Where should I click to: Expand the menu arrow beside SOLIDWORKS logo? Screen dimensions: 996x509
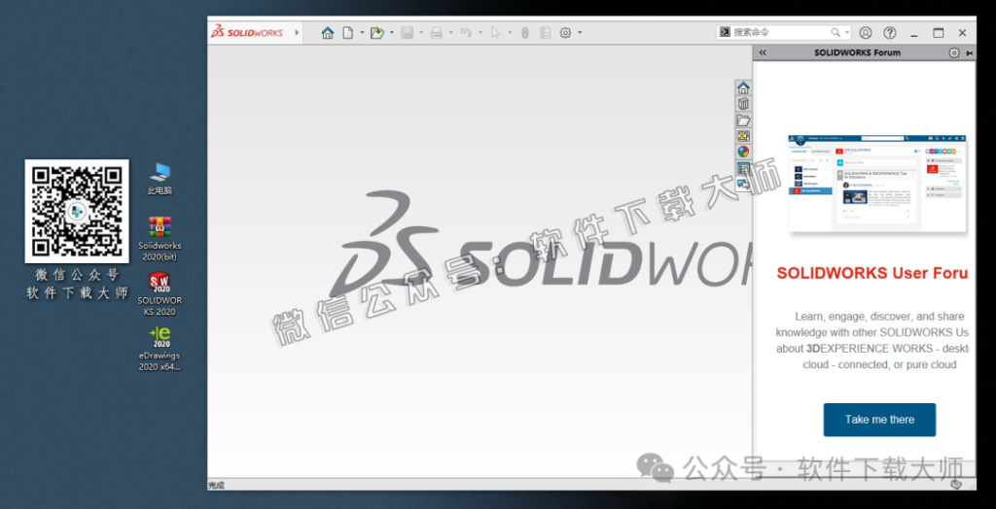pyautogui.click(x=297, y=32)
